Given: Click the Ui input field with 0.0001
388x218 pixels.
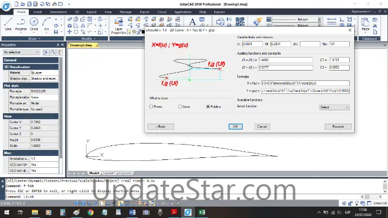Looking at the screenshot, I should [x=252, y=44].
